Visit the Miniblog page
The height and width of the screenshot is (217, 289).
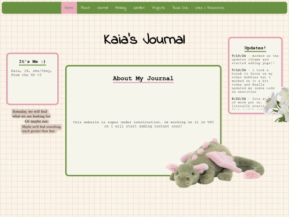pos(121,8)
